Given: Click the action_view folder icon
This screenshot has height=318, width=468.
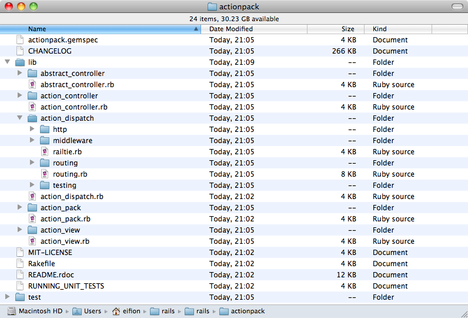Looking at the screenshot, I should click(32, 230).
